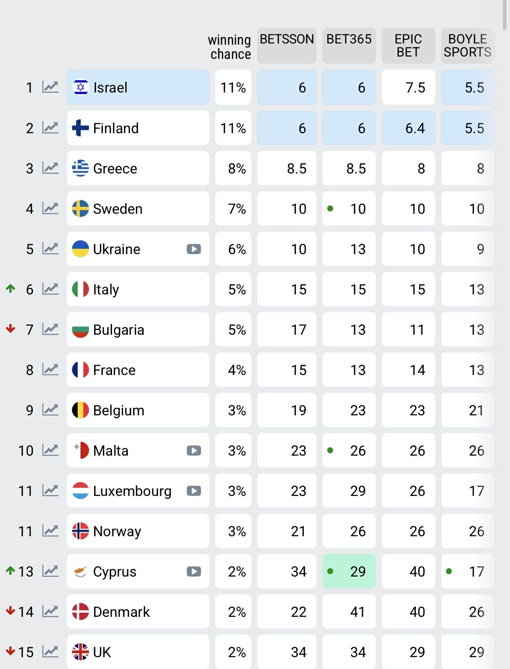This screenshot has height=669, width=510.
Task: Open the trend chart icon for Denmark
Action: click(50, 612)
